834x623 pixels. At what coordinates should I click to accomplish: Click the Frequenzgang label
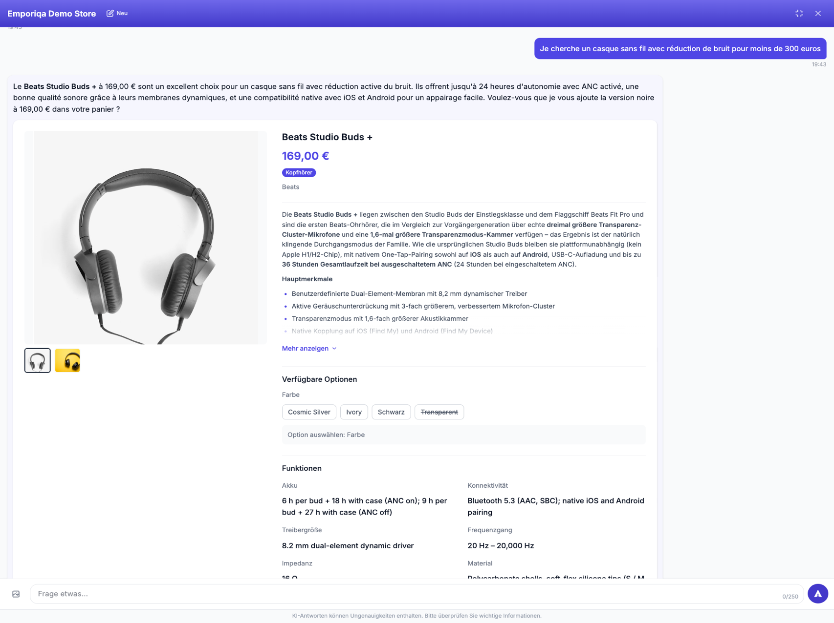(489, 530)
